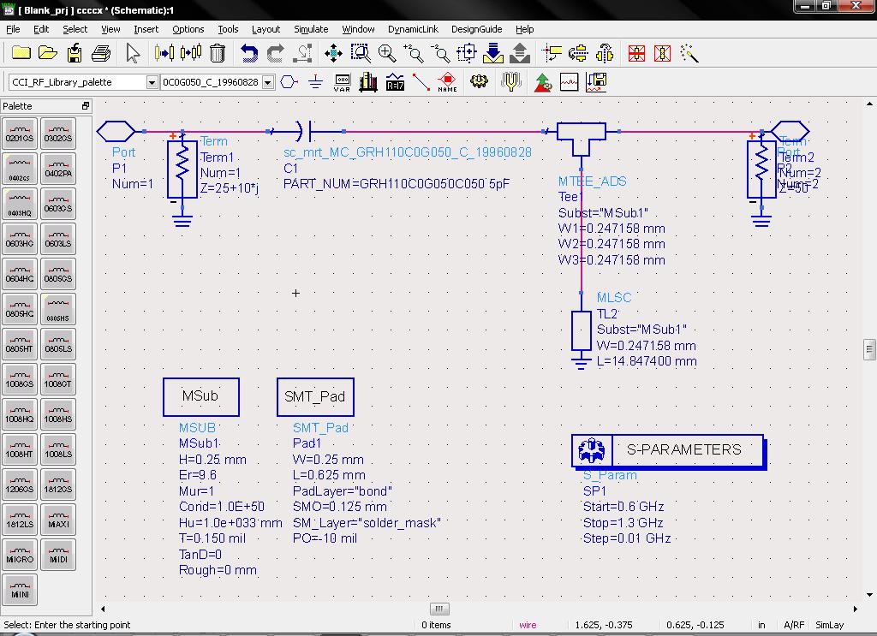The image size is (877, 636).
Task: Mirror component about the X axis
Action: point(578,53)
